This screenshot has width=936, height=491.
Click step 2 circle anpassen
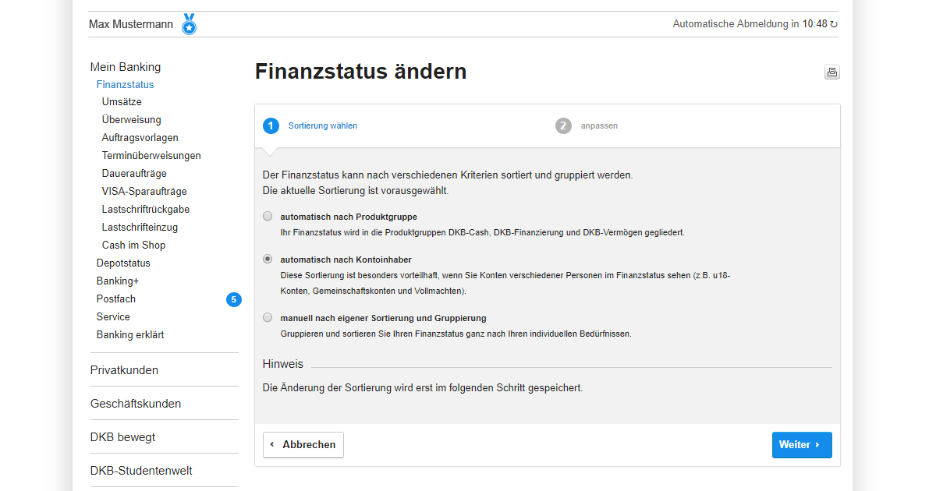(x=563, y=125)
